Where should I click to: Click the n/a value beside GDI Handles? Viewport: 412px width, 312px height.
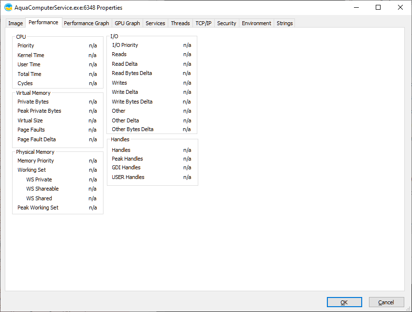[x=187, y=167]
